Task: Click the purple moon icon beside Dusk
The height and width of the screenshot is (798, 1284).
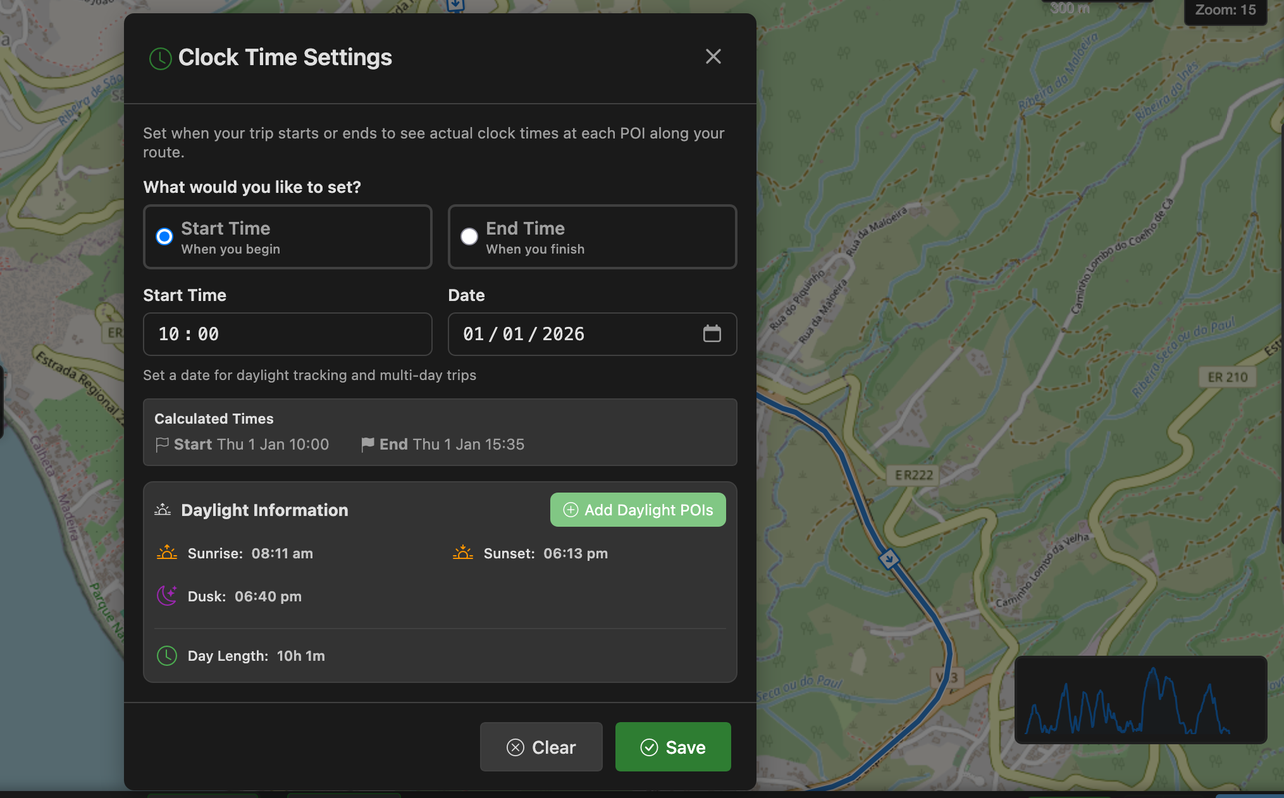Action: [x=166, y=596]
